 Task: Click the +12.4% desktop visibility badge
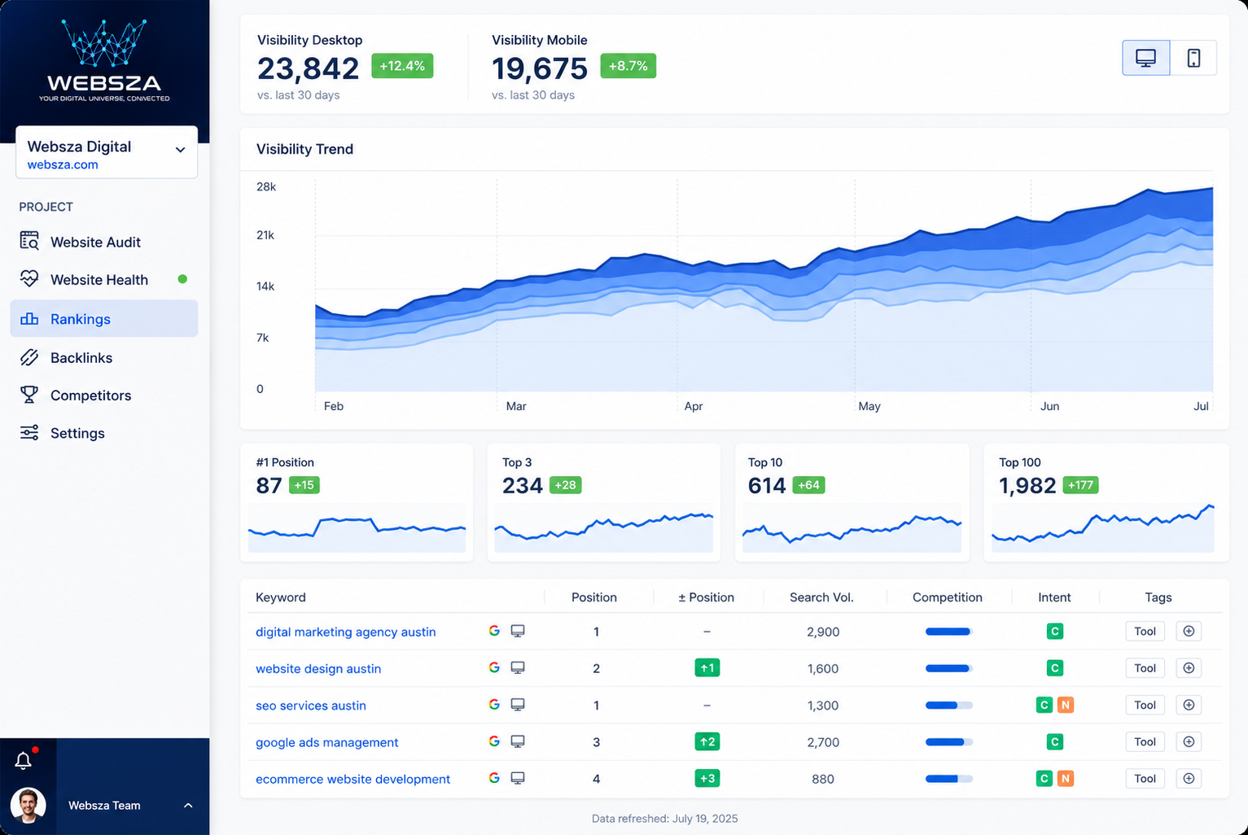pyautogui.click(x=402, y=66)
